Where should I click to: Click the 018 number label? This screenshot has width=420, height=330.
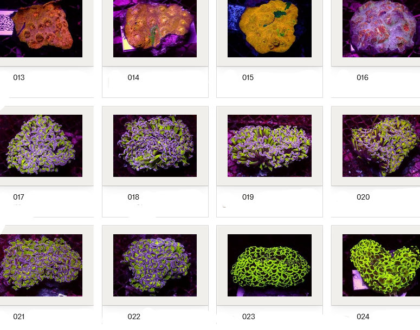click(x=133, y=197)
